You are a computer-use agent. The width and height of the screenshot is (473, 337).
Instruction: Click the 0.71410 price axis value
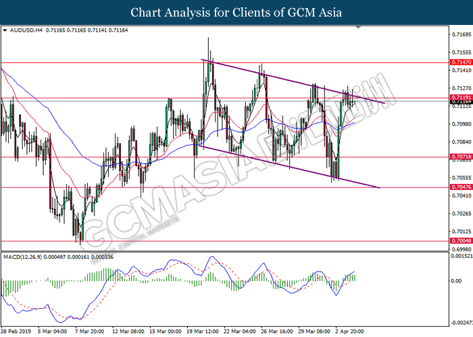coord(462,70)
